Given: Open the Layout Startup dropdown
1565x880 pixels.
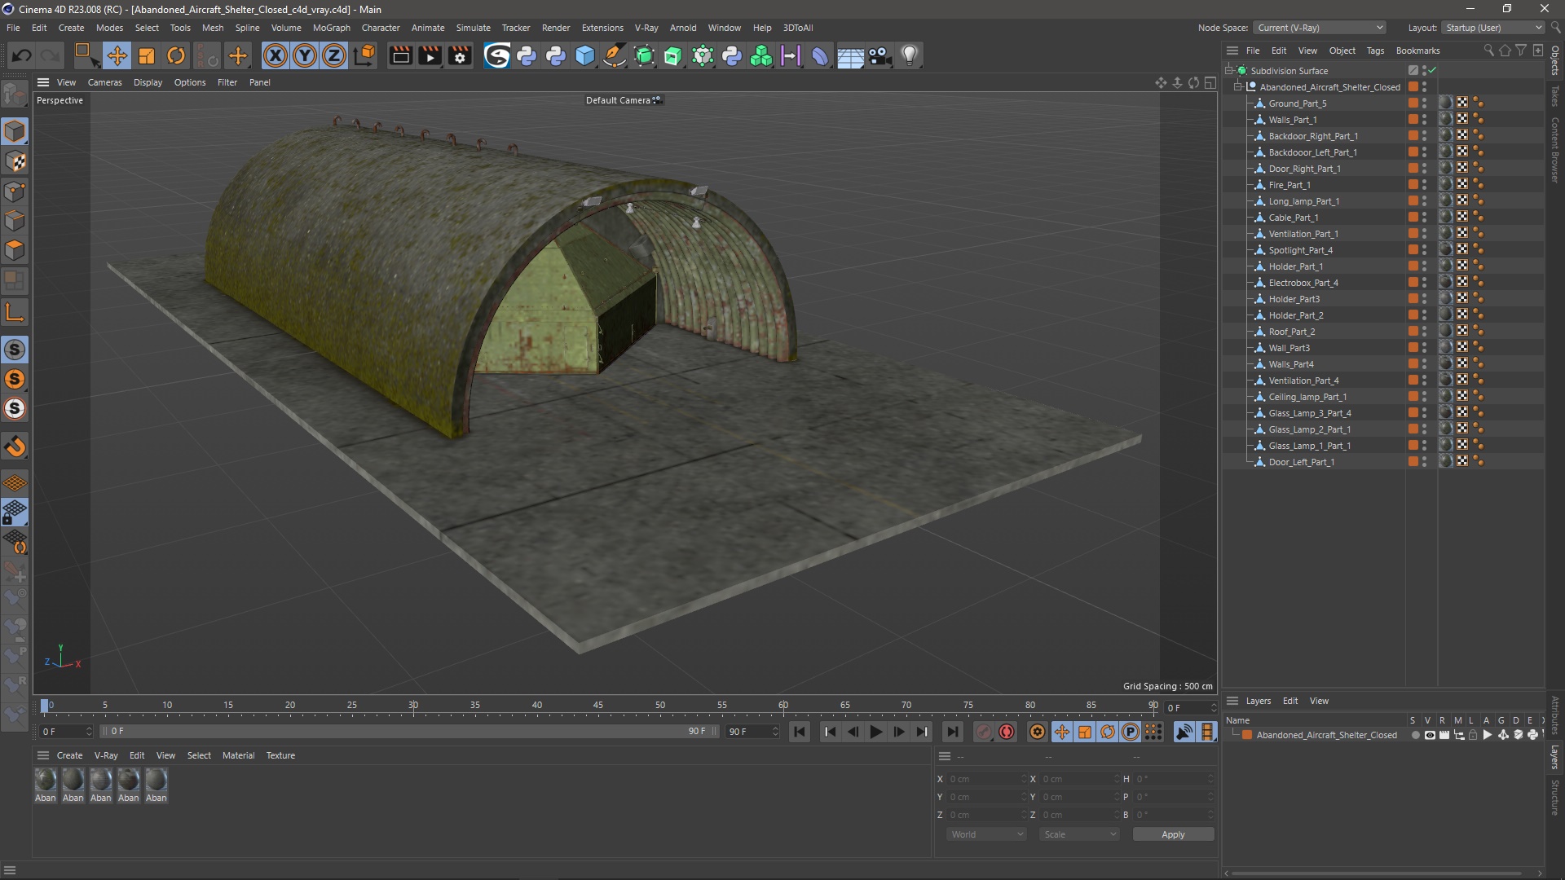Looking at the screenshot, I should point(1493,28).
